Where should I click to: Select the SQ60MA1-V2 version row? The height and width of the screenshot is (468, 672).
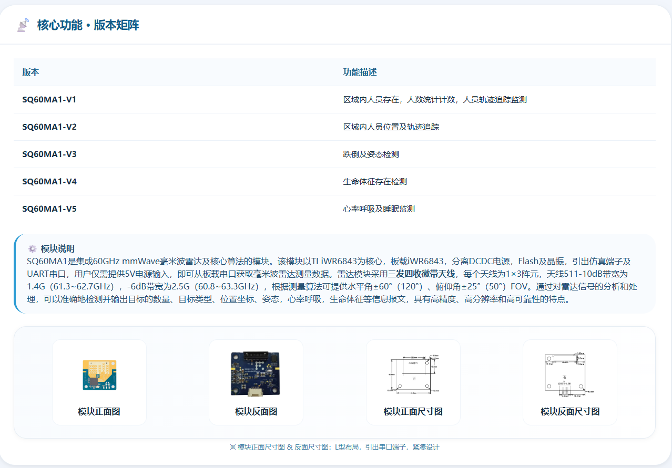coord(334,127)
